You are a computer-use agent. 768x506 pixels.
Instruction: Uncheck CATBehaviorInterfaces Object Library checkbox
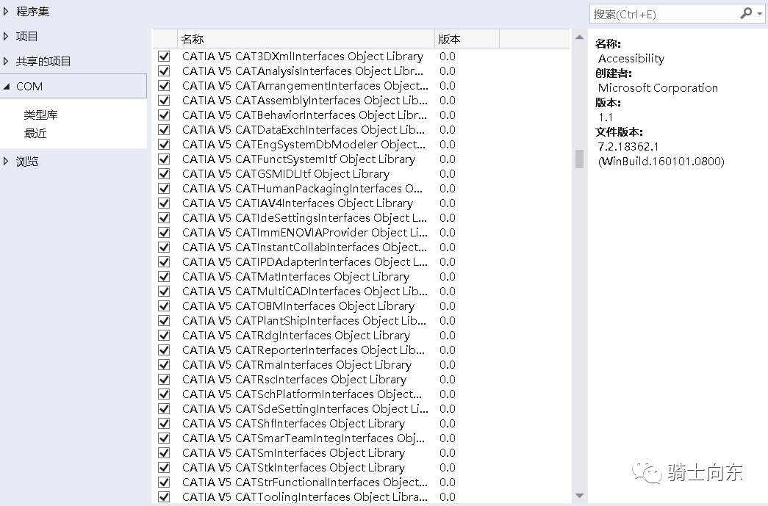click(x=164, y=115)
